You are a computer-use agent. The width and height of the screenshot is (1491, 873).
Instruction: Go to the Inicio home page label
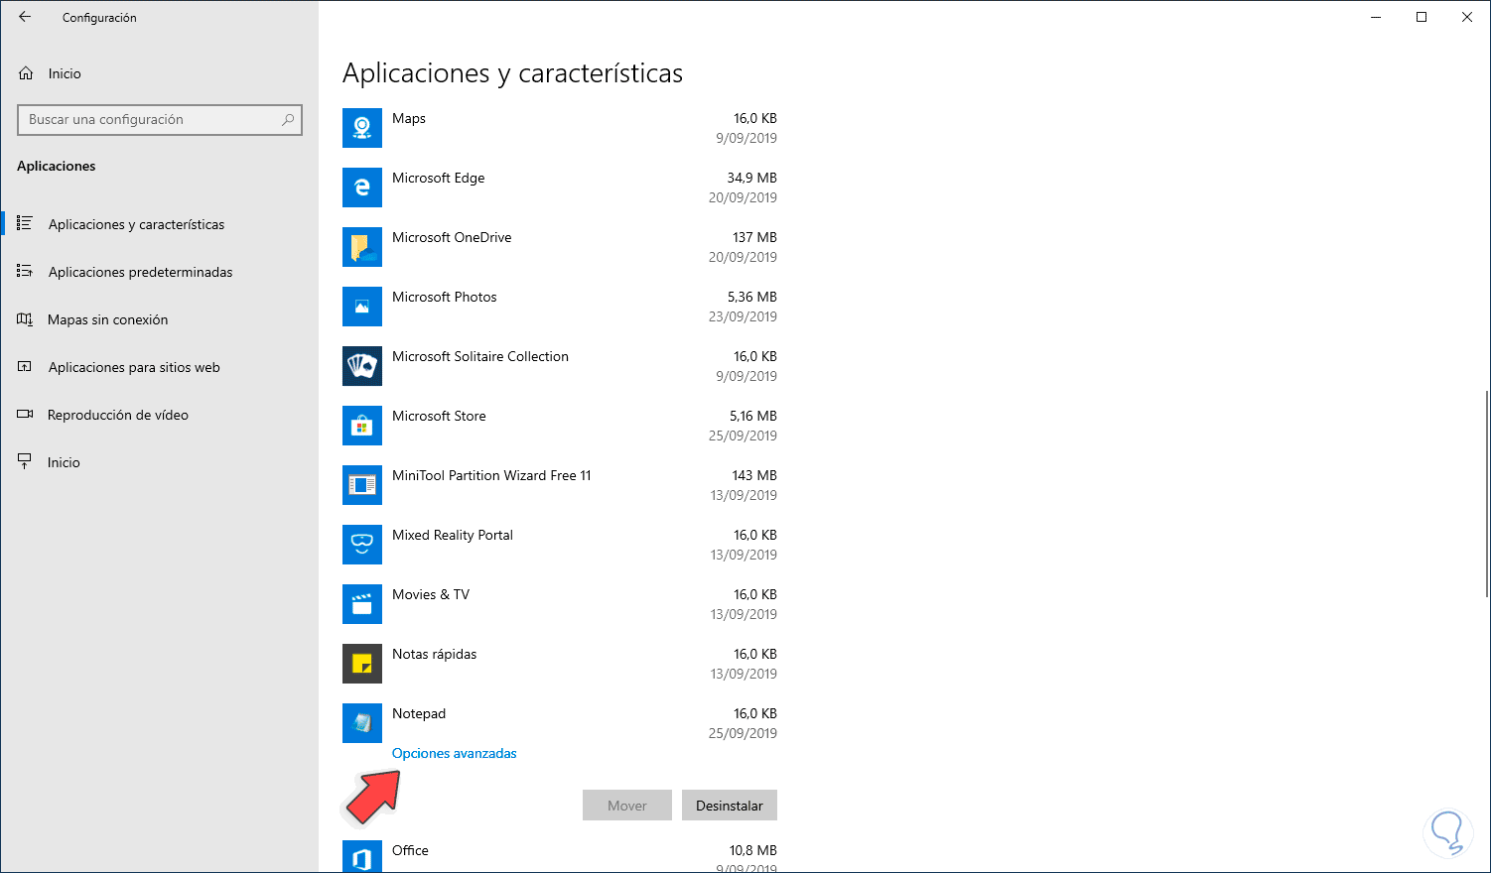pos(65,73)
